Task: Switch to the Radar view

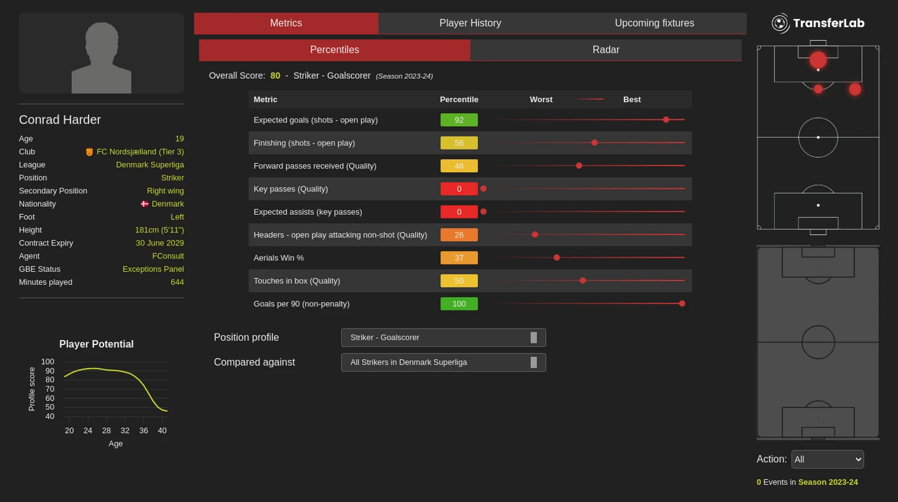Action: [x=605, y=50]
